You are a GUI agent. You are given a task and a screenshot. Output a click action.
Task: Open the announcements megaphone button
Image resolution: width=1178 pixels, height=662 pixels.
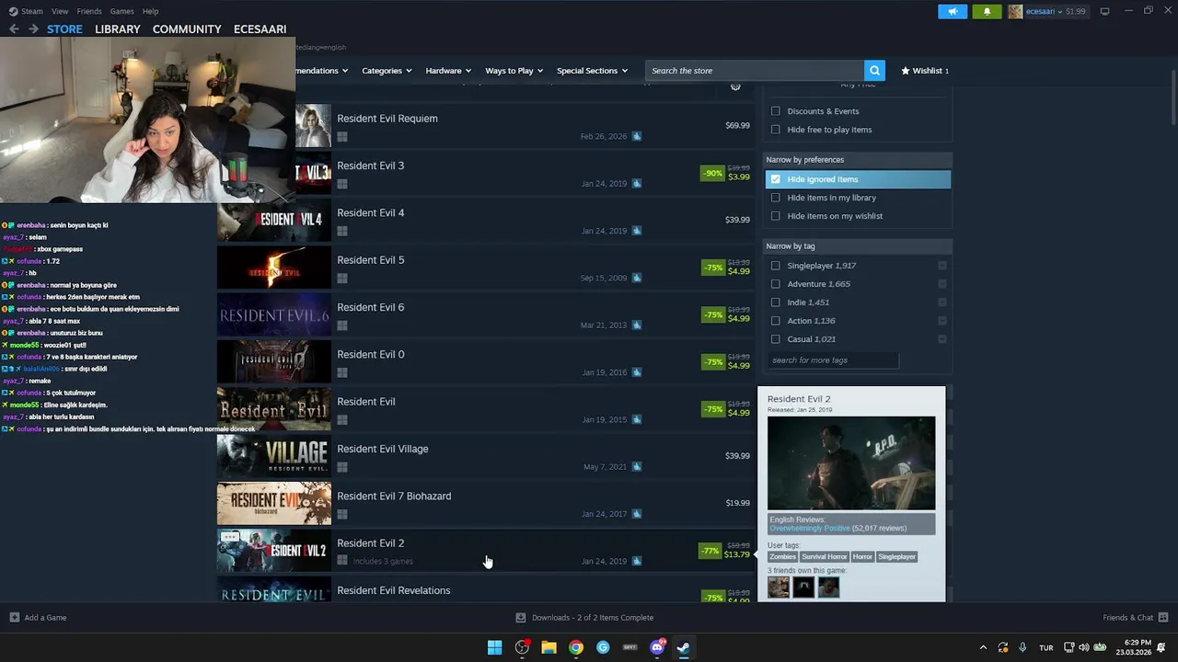953,11
